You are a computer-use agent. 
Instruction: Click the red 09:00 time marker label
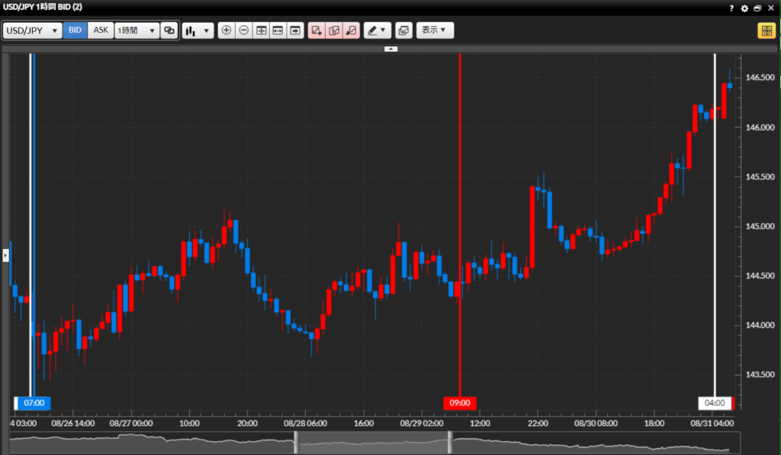click(460, 403)
